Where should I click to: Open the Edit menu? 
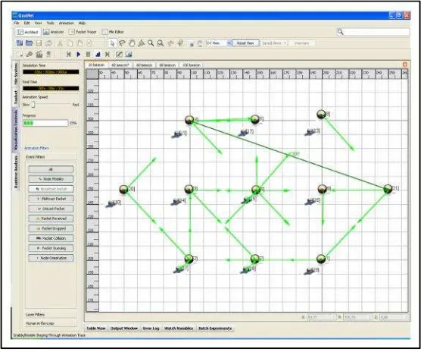(27, 23)
